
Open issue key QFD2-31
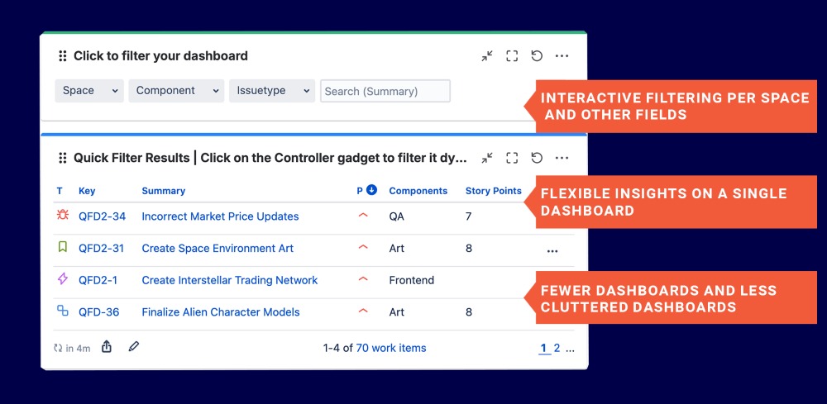101,248
